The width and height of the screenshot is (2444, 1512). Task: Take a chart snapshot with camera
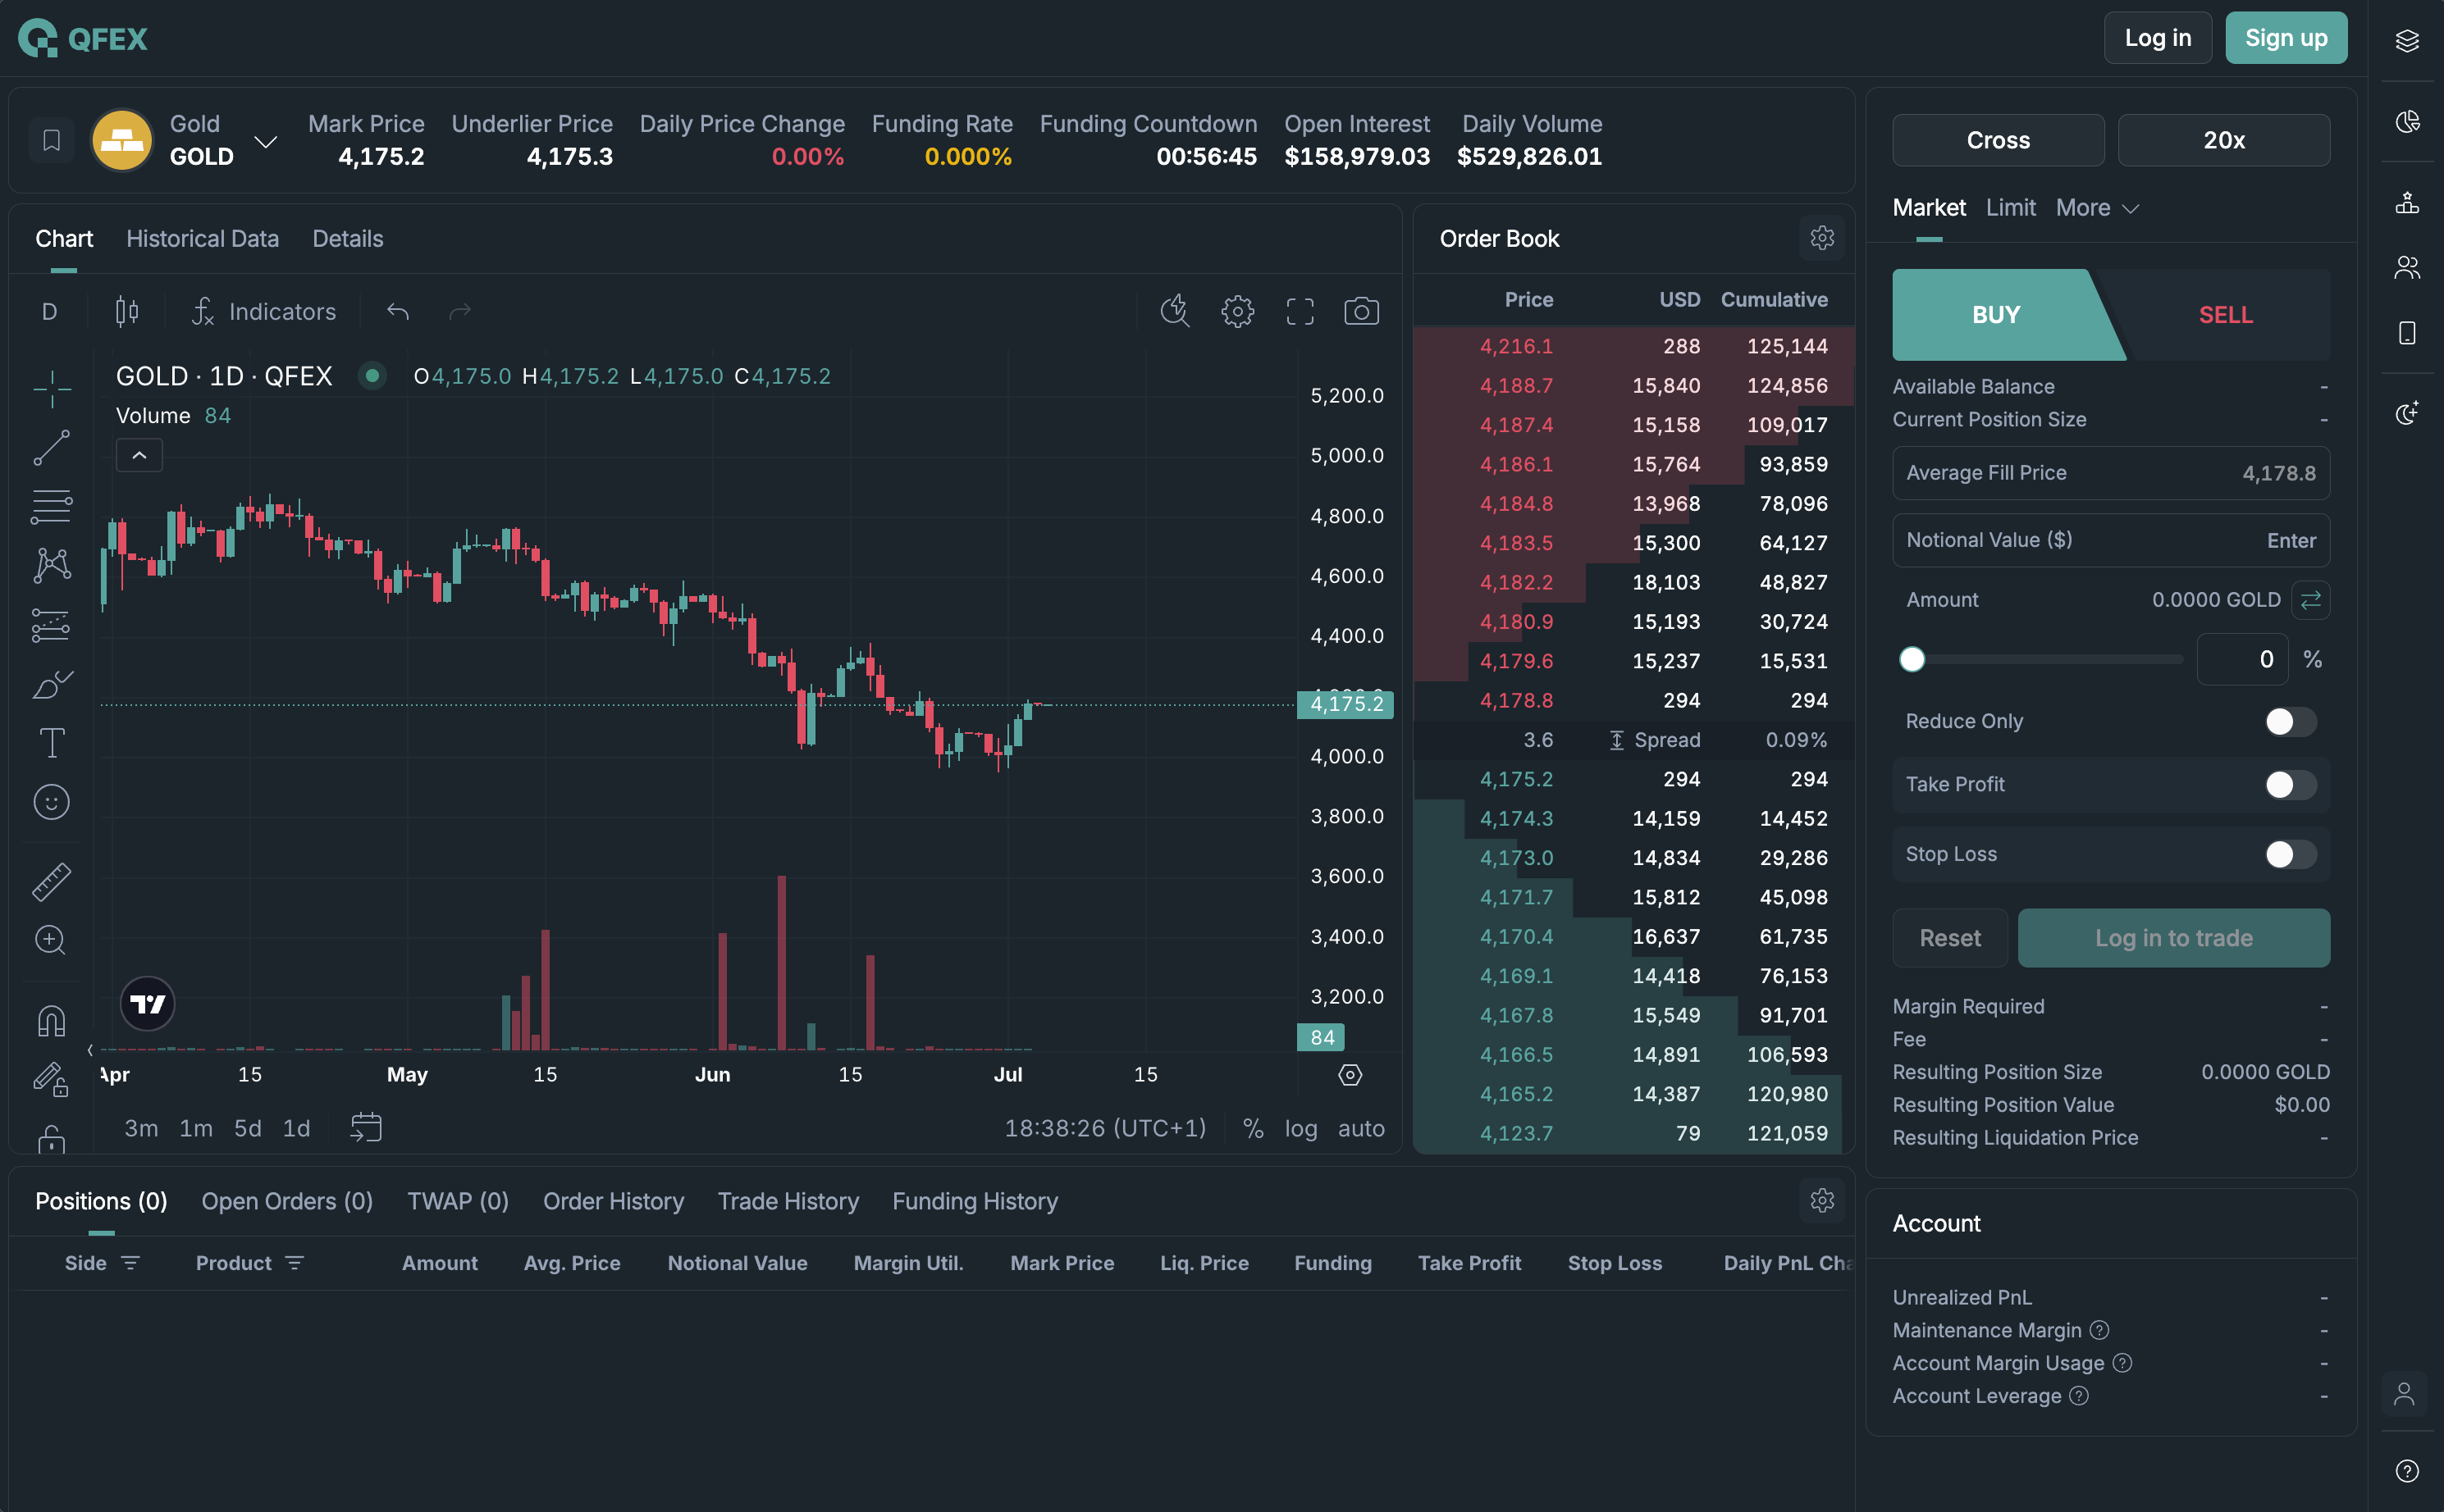[x=1362, y=312]
